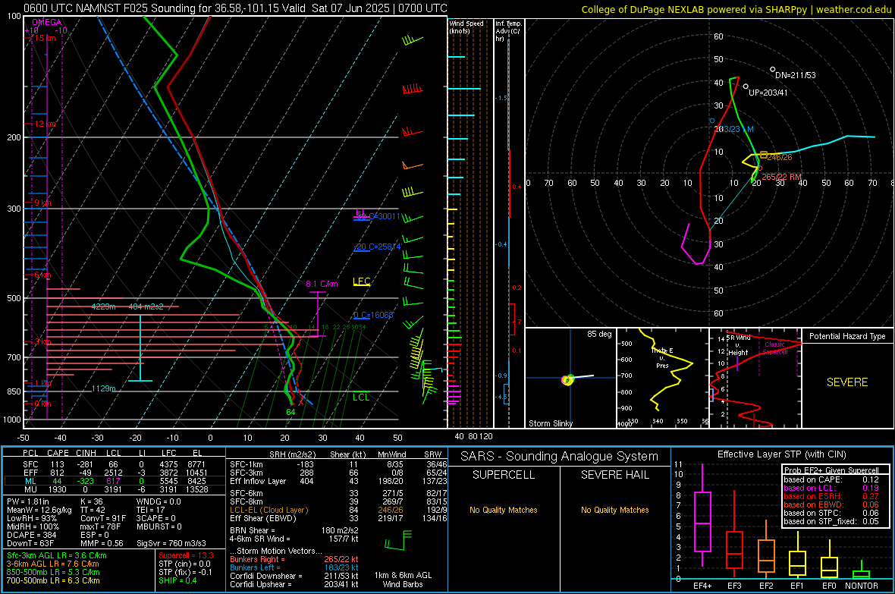
Task: Click the 'Classic Supercell' label in SR wind panel
Action: [x=775, y=348]
